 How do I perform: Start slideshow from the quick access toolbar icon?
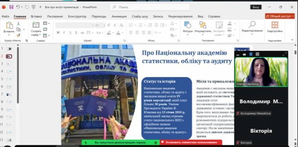click(x=33, y=7)
